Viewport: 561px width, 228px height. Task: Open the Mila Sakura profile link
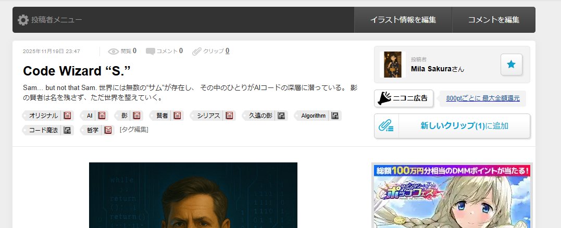[x=437, y=69]
